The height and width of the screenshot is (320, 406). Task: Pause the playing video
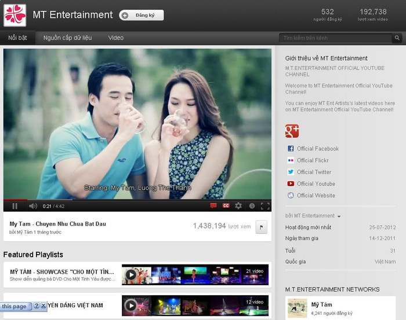tap(14, 206)
